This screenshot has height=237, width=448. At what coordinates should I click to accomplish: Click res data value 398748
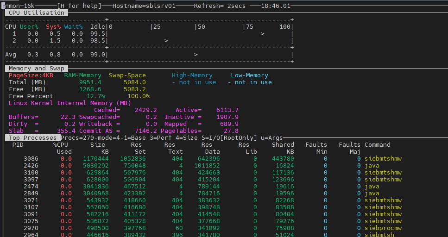click(x=209, y=207)
